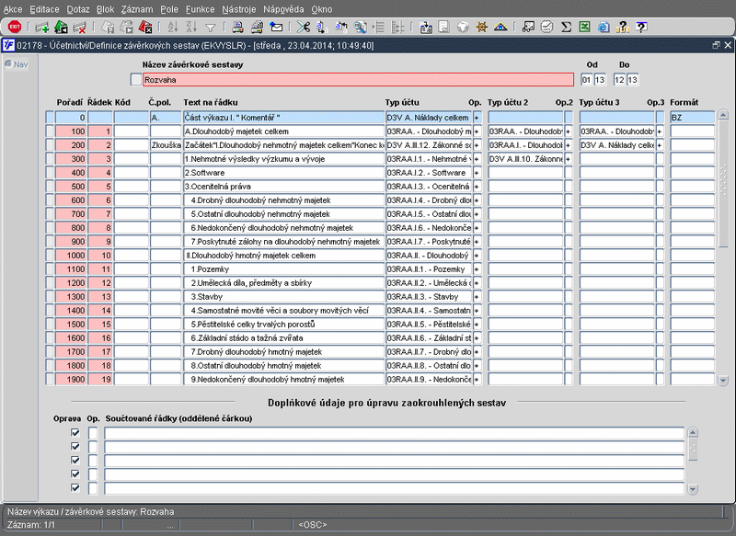Click the gauge meter icon
This screenshot has width=736, height=536.
[x=546, y=27]
